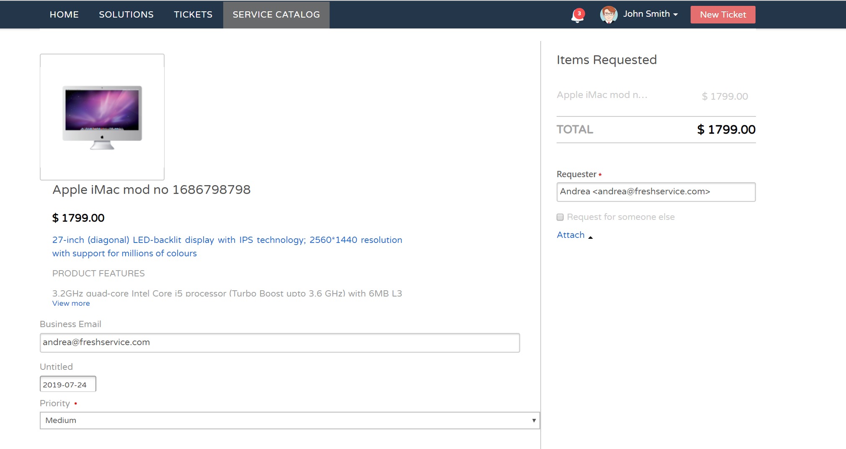Go to the HOME tab
The height and width of the screenshot is (449, 846).
(x=64, y=15)
